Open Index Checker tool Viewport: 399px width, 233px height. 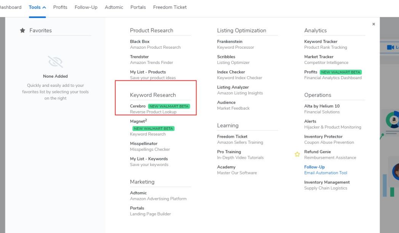(231, 72)
